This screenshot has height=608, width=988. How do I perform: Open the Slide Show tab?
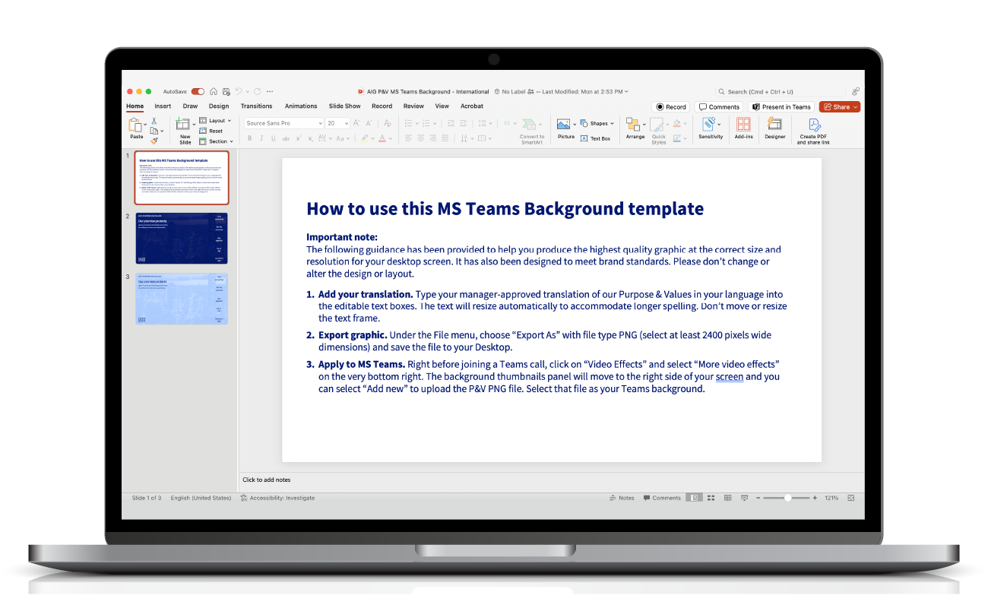[x=344, y=106]
